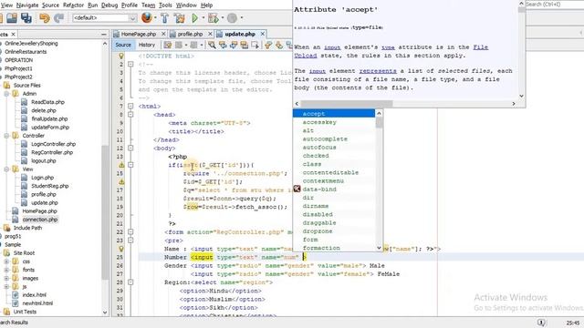The width and height of the screenshot is (584, 328).
Task: Focus the Search (Ctrl+I) field
Action: pyautogui.click(x=555, y=5)
